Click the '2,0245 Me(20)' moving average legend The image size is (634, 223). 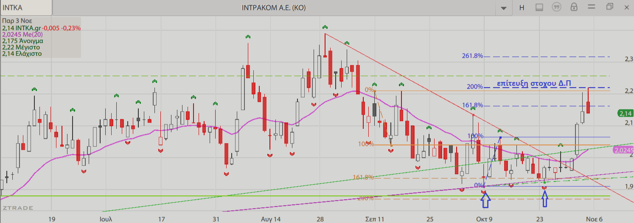[22, 34]
